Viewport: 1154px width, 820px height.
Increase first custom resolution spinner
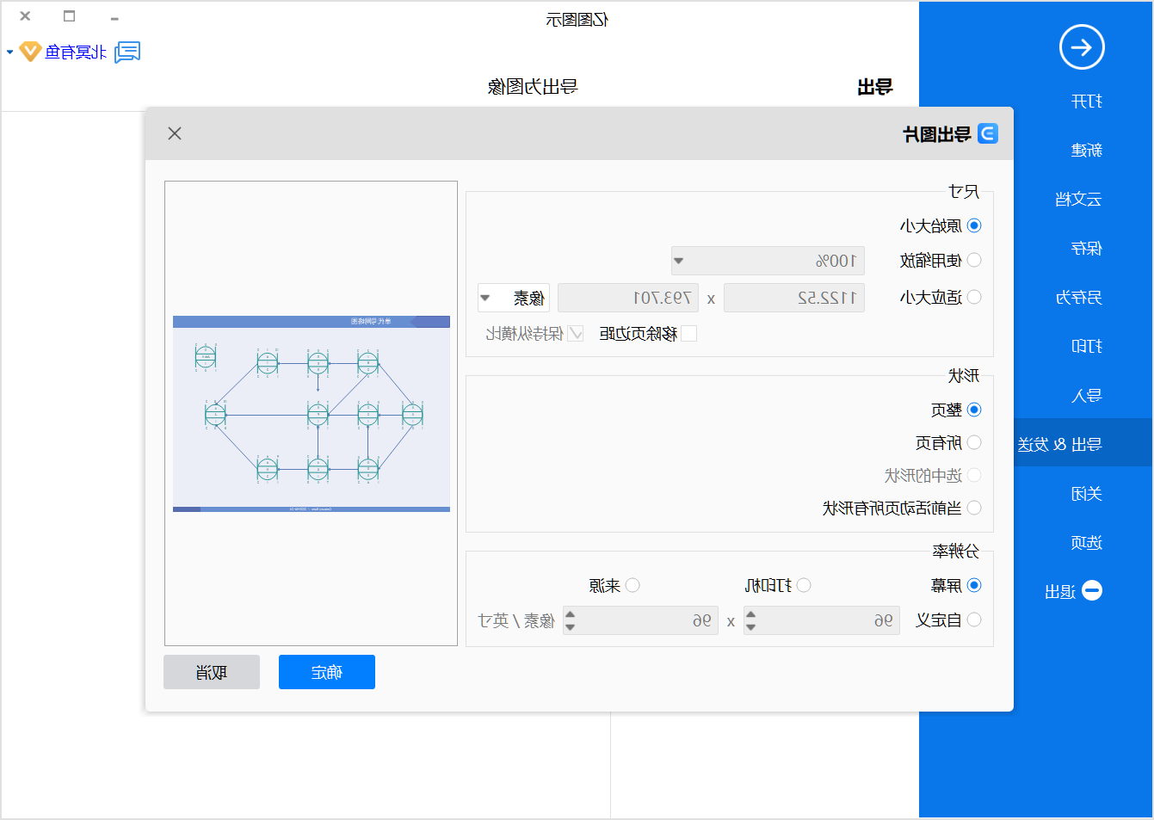point(750,614)
